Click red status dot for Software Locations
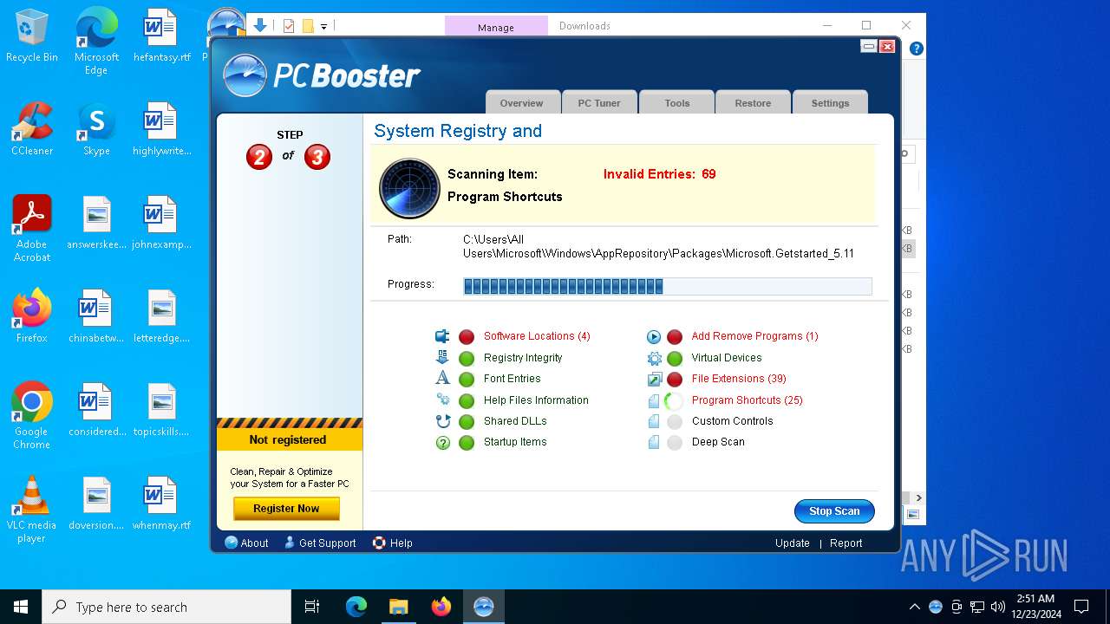 point(467,336)
